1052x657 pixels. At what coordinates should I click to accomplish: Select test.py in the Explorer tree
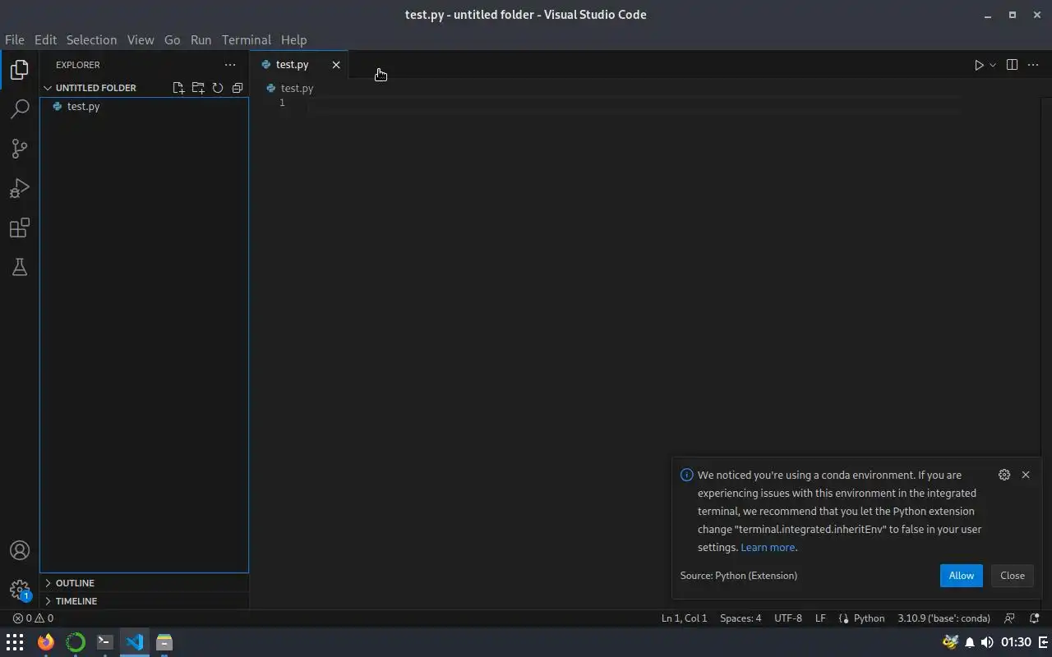pyautogui.click(x=144, y=107)
